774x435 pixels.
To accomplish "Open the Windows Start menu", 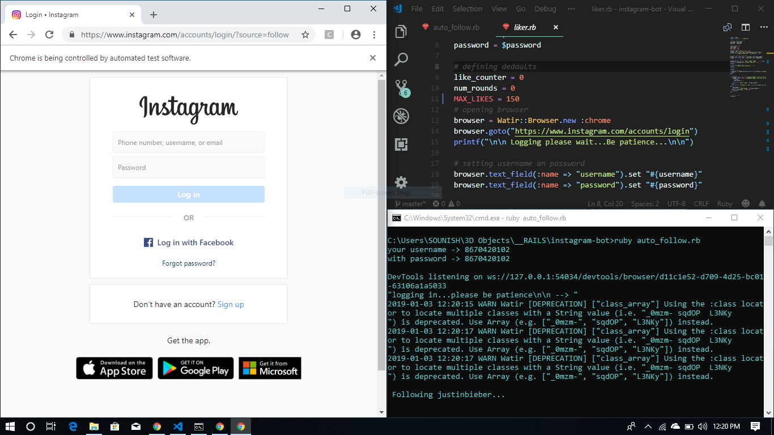I will tap(10, 427).
